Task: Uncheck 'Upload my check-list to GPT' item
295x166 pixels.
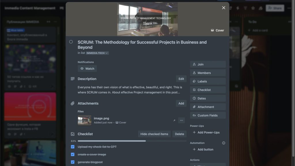Action: point(73,147)
